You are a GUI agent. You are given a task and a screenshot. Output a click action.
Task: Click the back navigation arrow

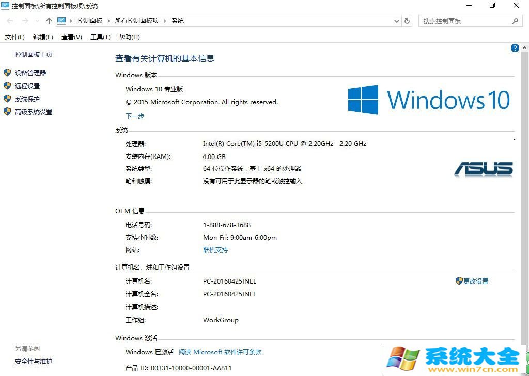click(10, 21)
